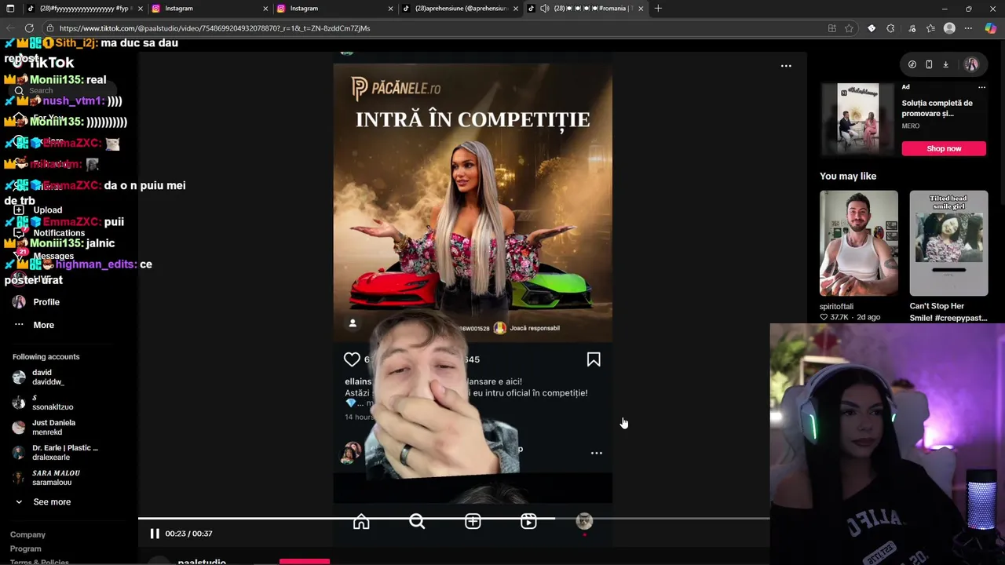Mute the playing #romania tab
The image size is (1005, 565).
(545, 9)
